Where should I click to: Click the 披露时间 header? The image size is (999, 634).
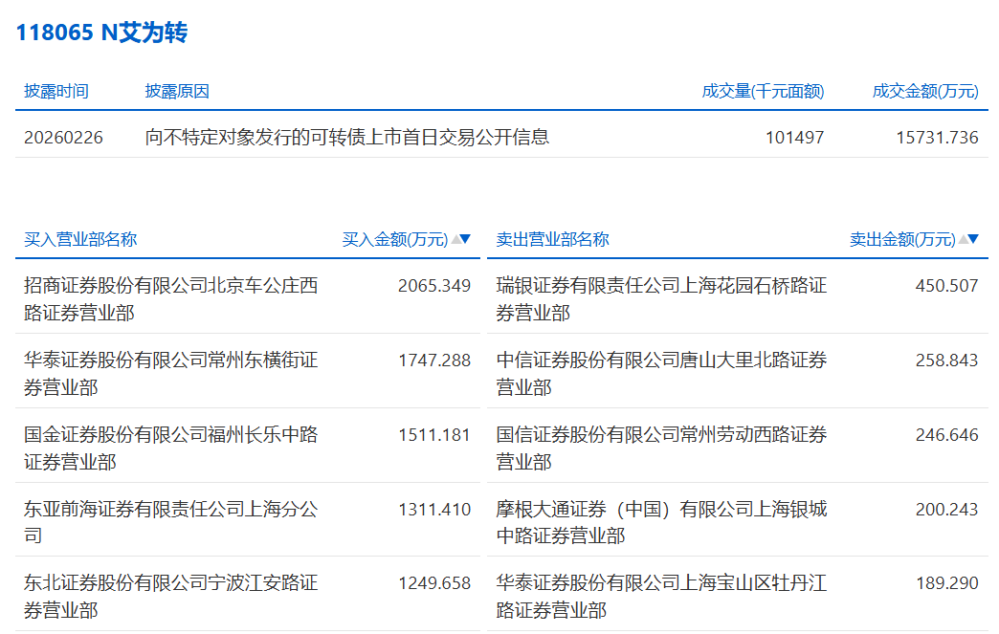[56, 92]
